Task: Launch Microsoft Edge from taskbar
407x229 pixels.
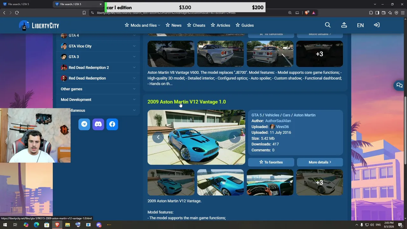Action: [36, 225]
